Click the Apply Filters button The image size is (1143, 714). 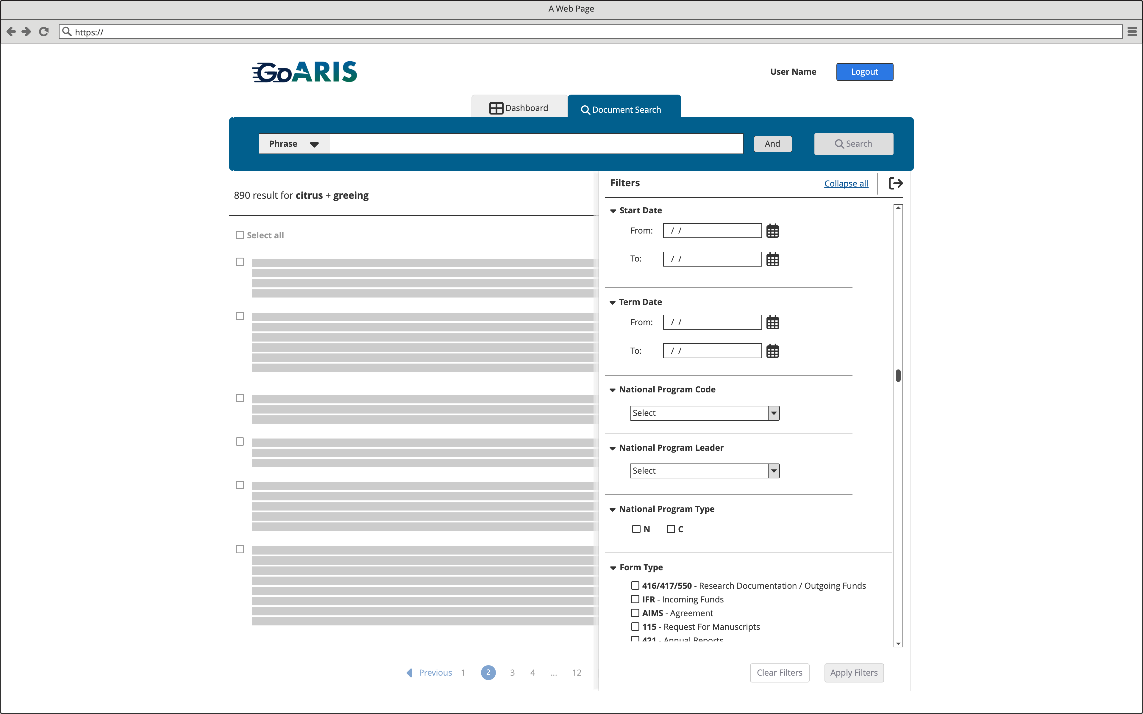(x=853, y=672)
